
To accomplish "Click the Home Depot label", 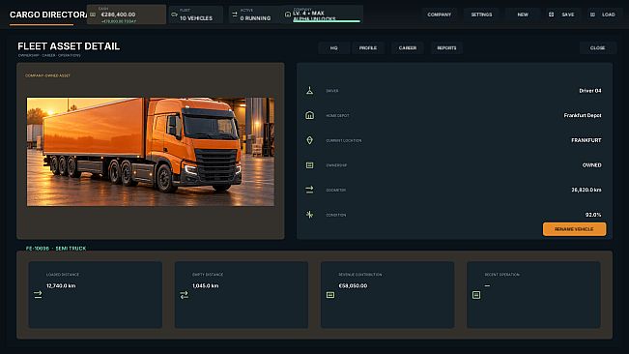I will [x=338, y=116].
